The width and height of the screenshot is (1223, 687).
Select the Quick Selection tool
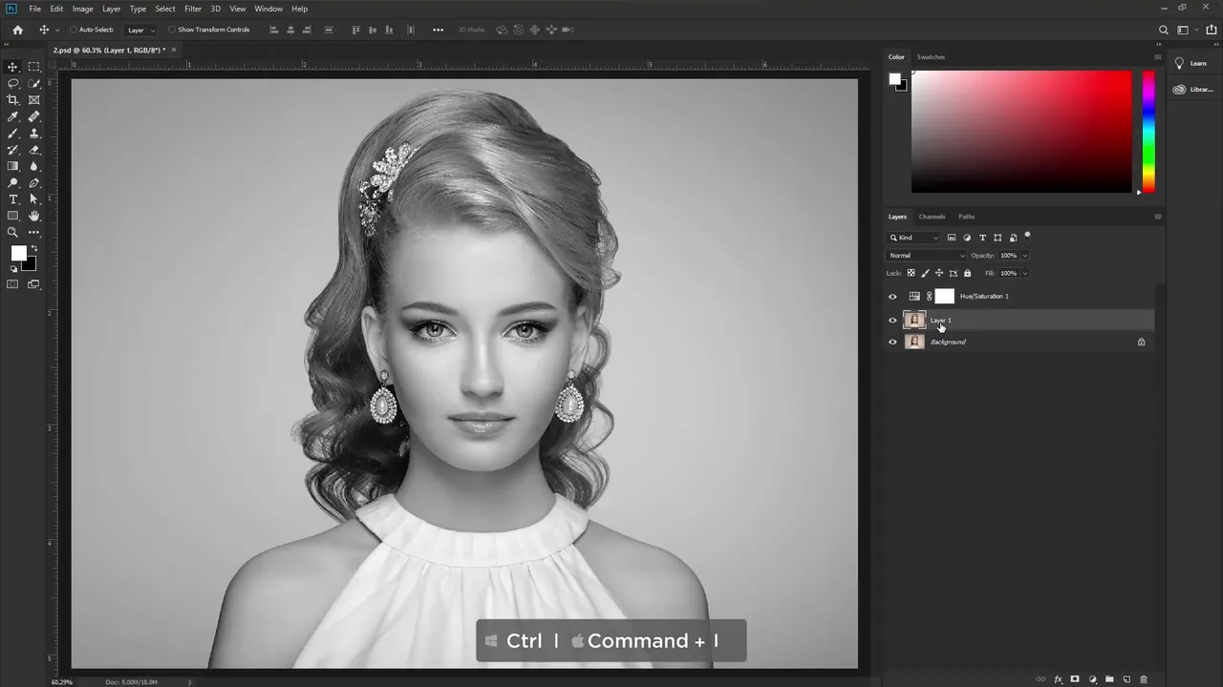click(34, 83)
